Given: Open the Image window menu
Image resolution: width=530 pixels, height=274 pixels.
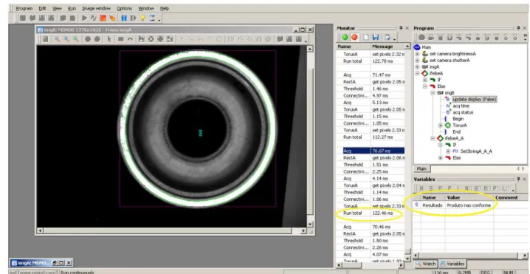Looking at the screenshot, I should pyautogui.click(x=97, y=8).
